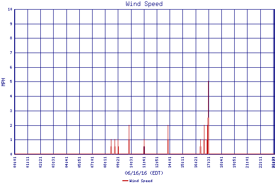Click the x-axis time "01:11"
This screenshot has height=183, width=275.
coord(27,162)
